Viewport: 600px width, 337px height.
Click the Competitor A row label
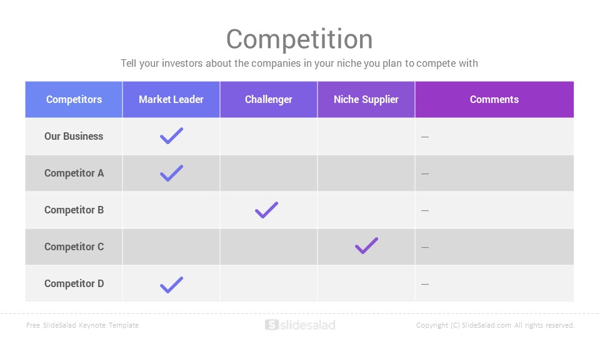(x=74, y=173)
